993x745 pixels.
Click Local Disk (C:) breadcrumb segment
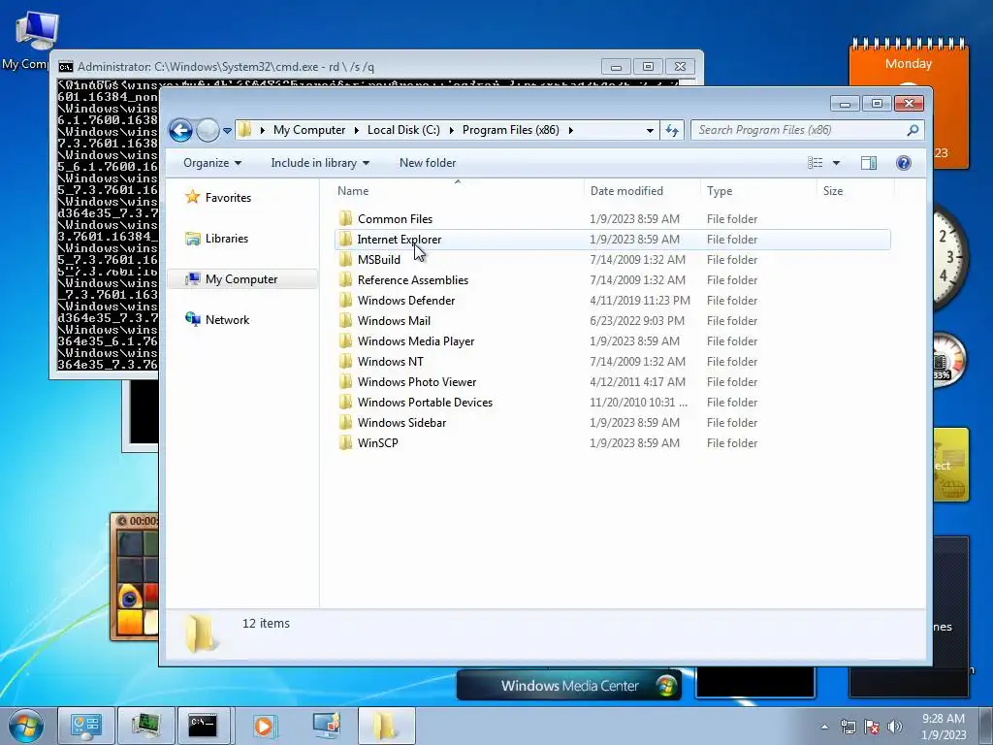click(403, 130)
